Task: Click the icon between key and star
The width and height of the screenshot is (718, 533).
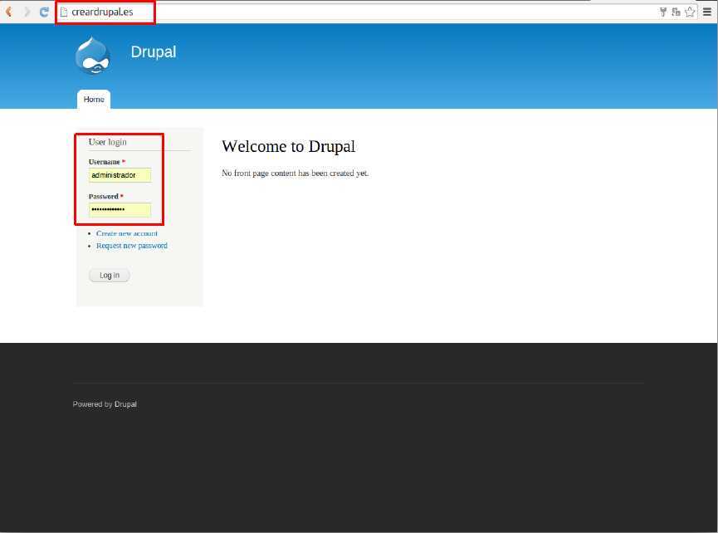Action: [676, 12]
